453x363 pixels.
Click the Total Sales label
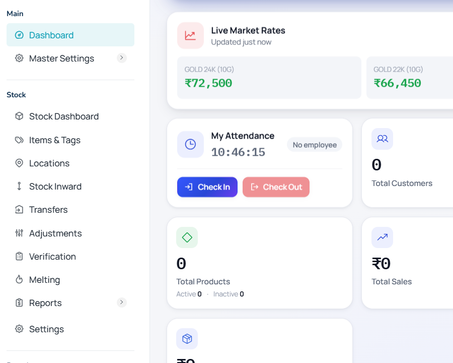[x=392, y=282]
